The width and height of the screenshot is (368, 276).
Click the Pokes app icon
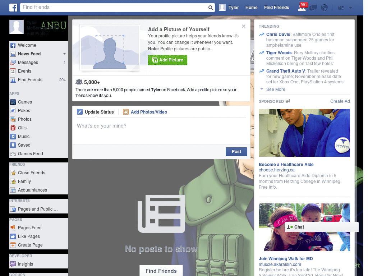(x=13, y=111)
